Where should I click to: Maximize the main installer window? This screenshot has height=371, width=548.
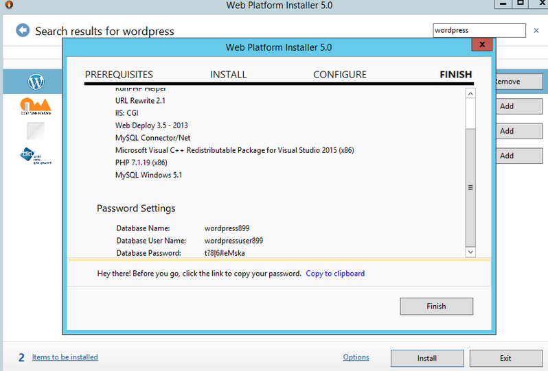click(x=520, y=4)
